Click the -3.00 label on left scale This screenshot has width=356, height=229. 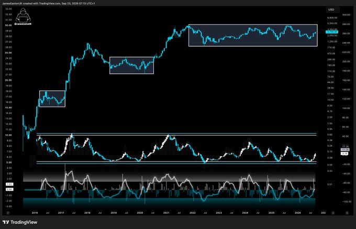coord(8,206)
